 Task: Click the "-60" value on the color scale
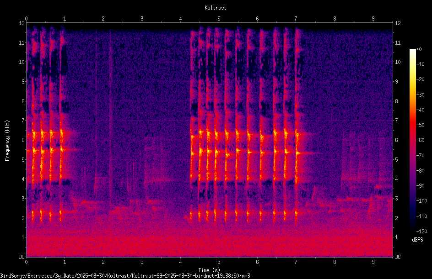[421, 140]
